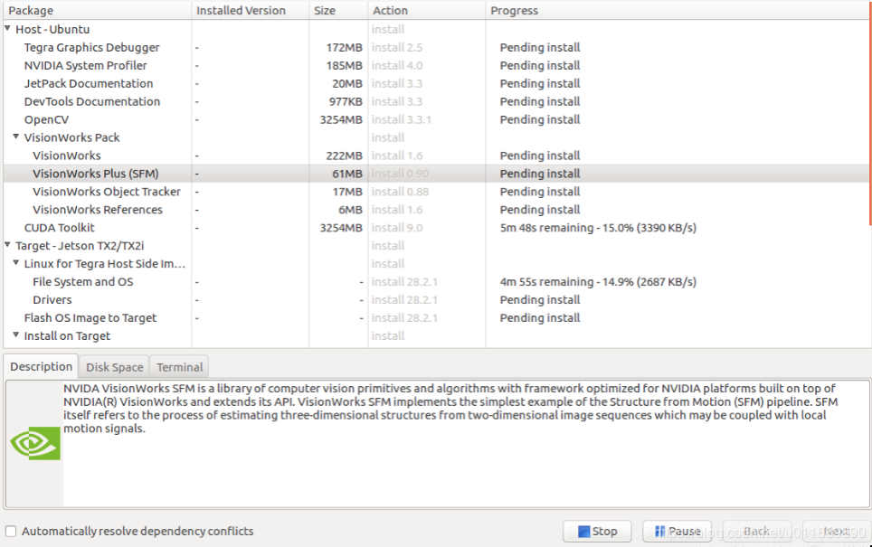872x547 pixels.
Task: Click install 28.2.1 action for Flash OS Image
Action: [404, 318]
